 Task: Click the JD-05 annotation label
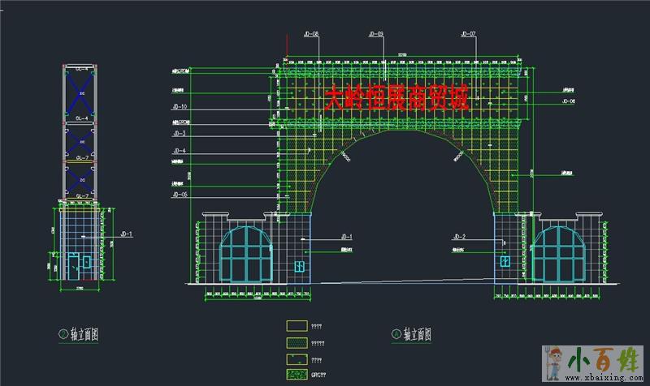180,195
